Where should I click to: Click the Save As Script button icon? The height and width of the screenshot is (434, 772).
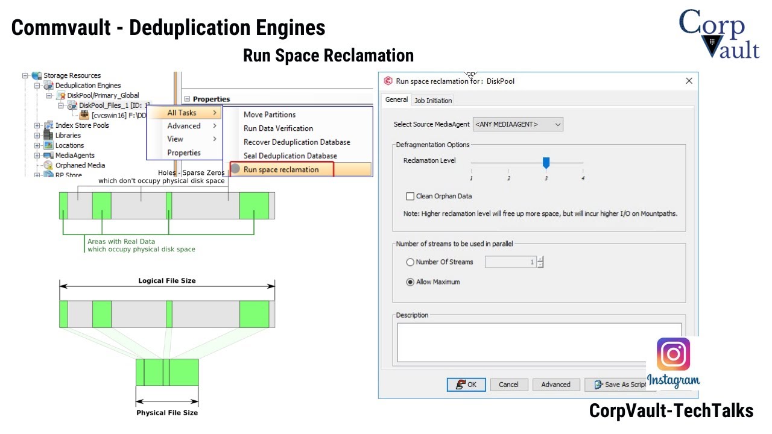(598, 384)
